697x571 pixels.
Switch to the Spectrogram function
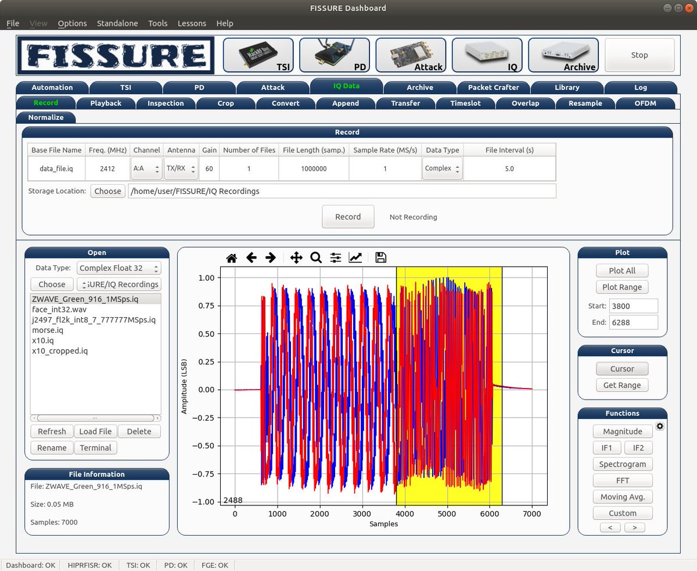(622, 464)
